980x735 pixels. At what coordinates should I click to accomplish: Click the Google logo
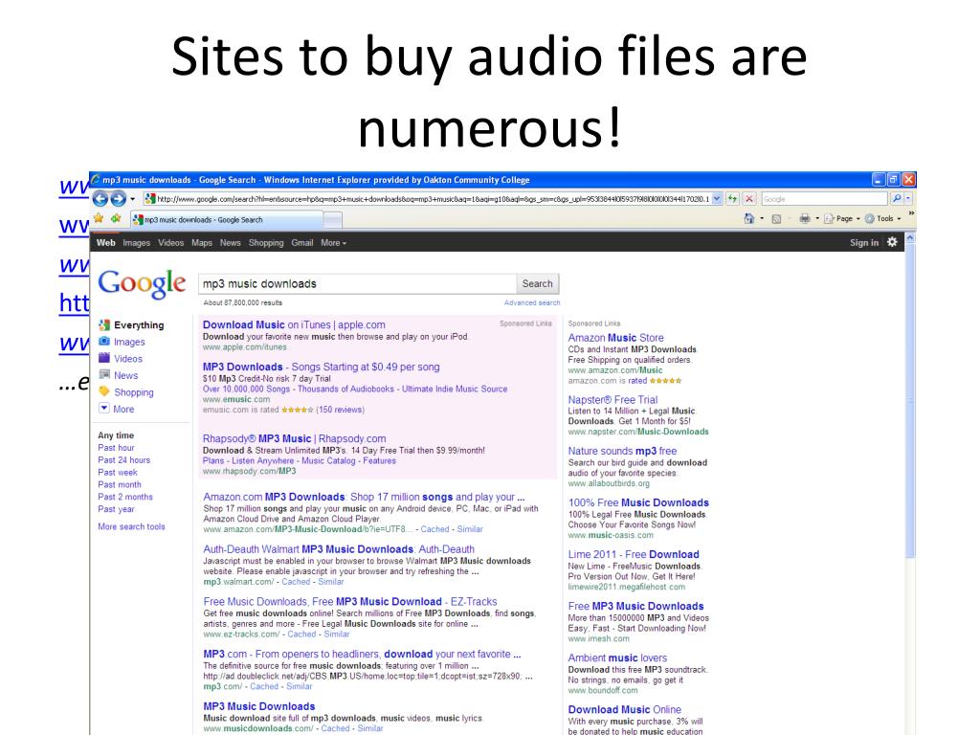pos(142,284)
